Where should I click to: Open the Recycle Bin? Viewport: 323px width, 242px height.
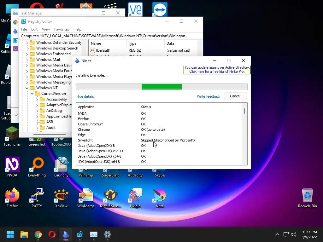307,198
